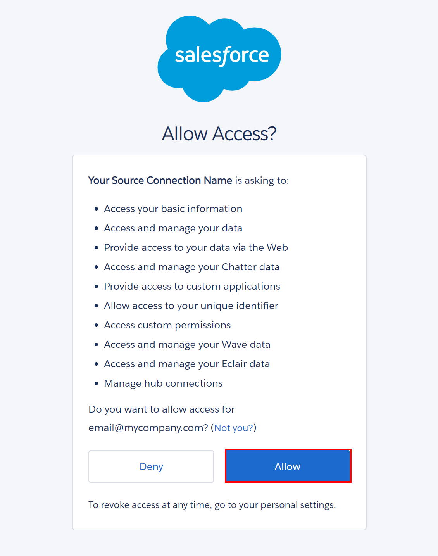Image resolution: width=438 pixels, height=556 pixels.
Task: Open the "Not you?" link
Action: [x=233, y=428]
